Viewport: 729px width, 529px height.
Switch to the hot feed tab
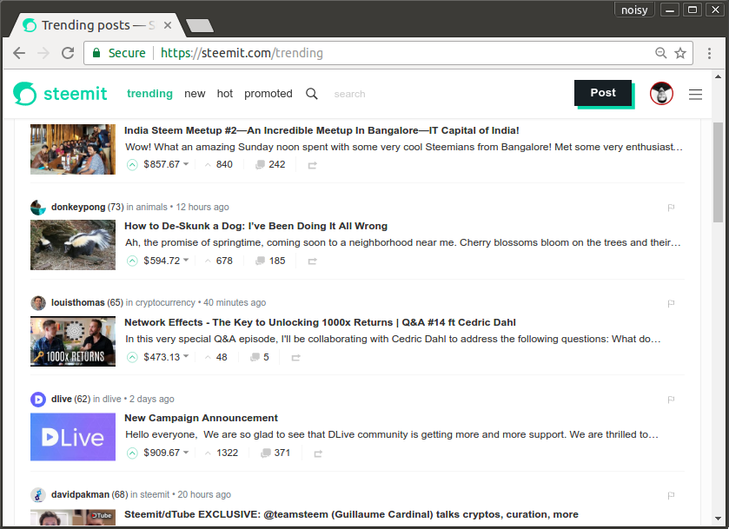(x=224, y=94)
